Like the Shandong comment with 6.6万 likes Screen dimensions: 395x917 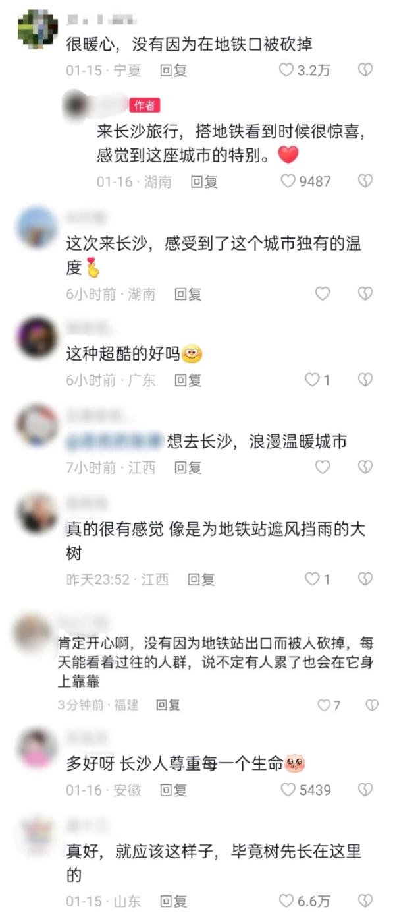(x=286, y=901)
